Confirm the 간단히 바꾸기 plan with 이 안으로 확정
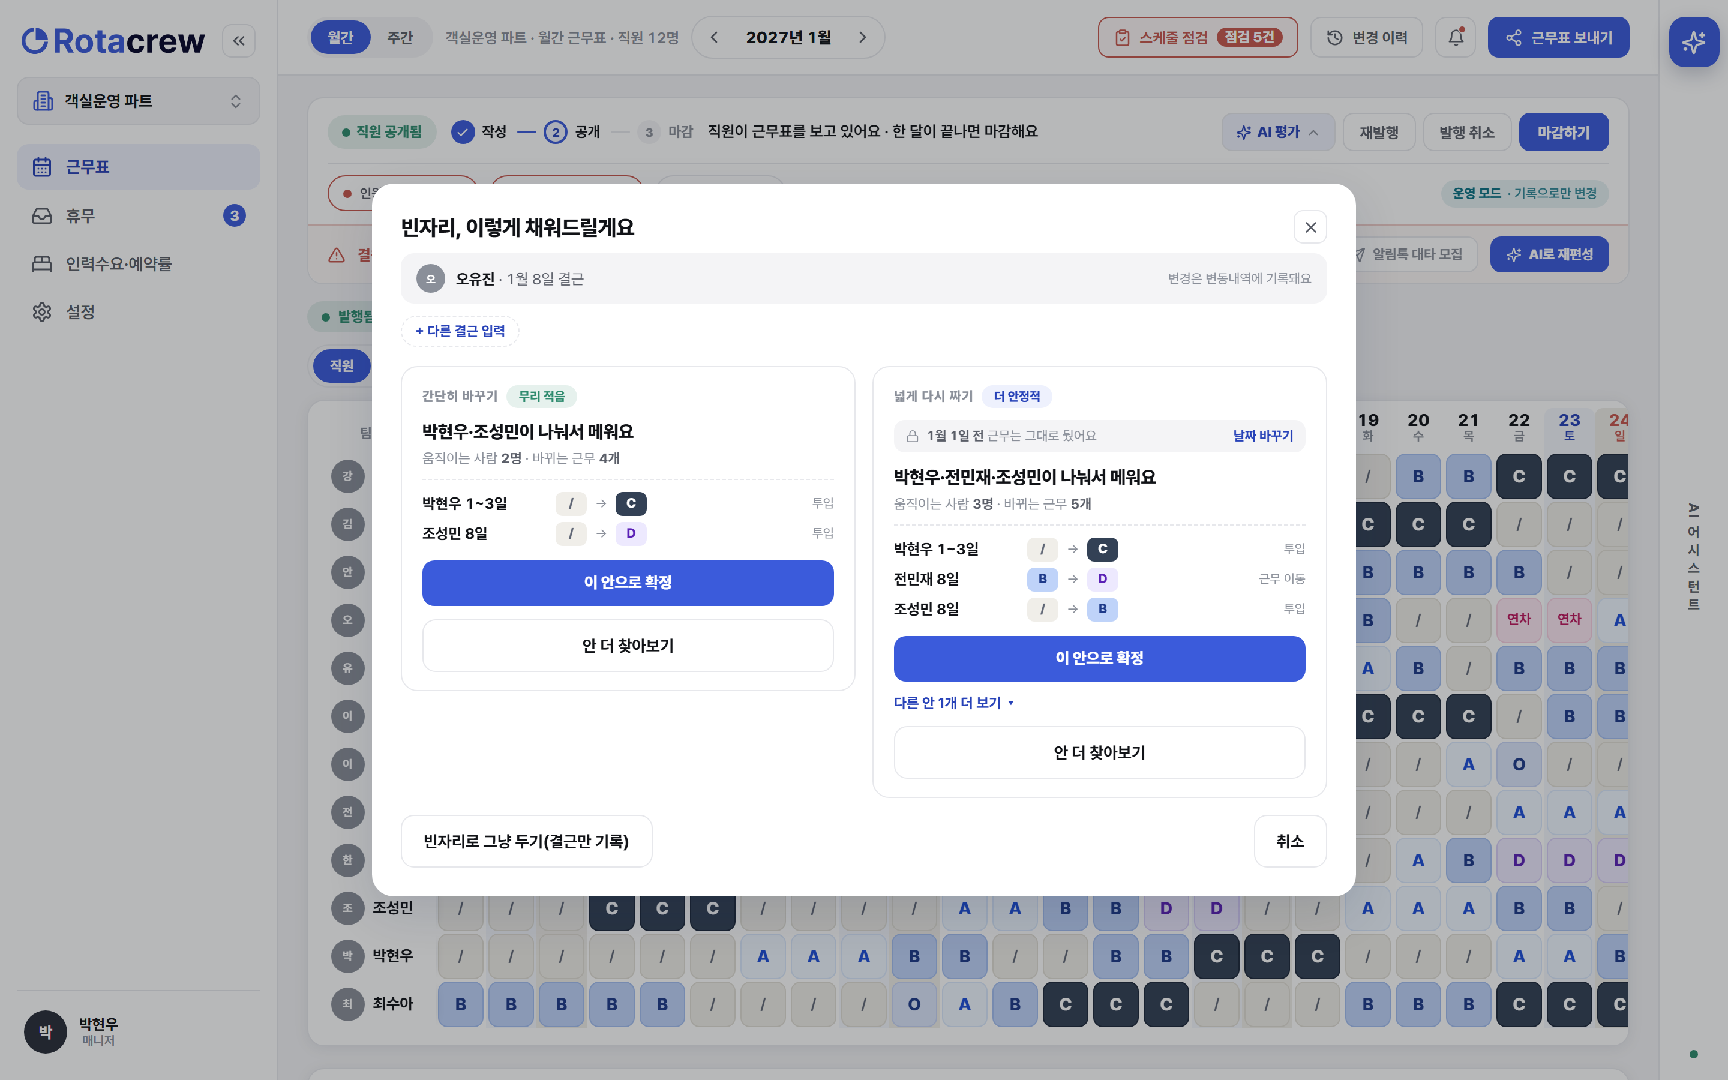 (x=628, y=583)
